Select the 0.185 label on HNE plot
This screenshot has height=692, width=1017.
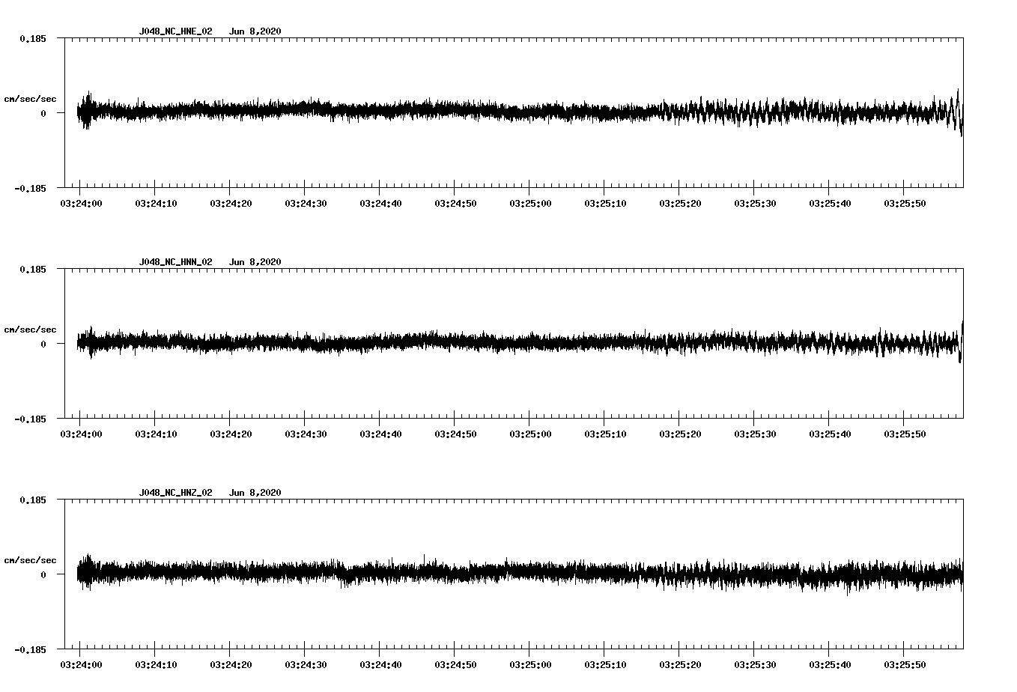click(33, 38)
